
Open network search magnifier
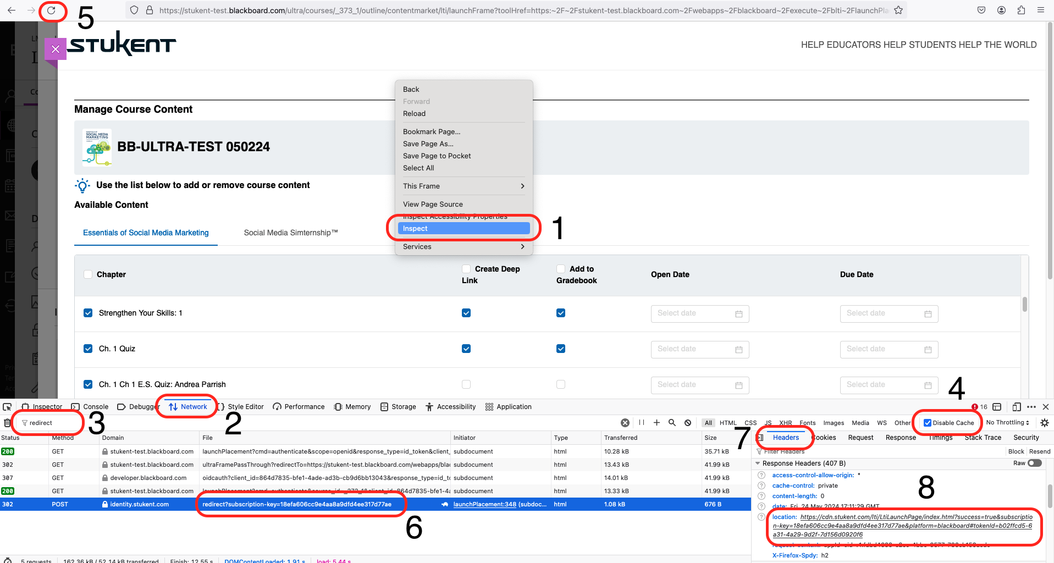click(672, 423)
